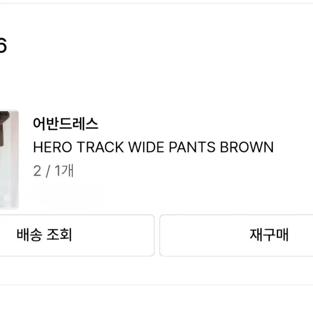313x313 pixels.
Task: Tap the brand label above the product name
Action: 65,124
